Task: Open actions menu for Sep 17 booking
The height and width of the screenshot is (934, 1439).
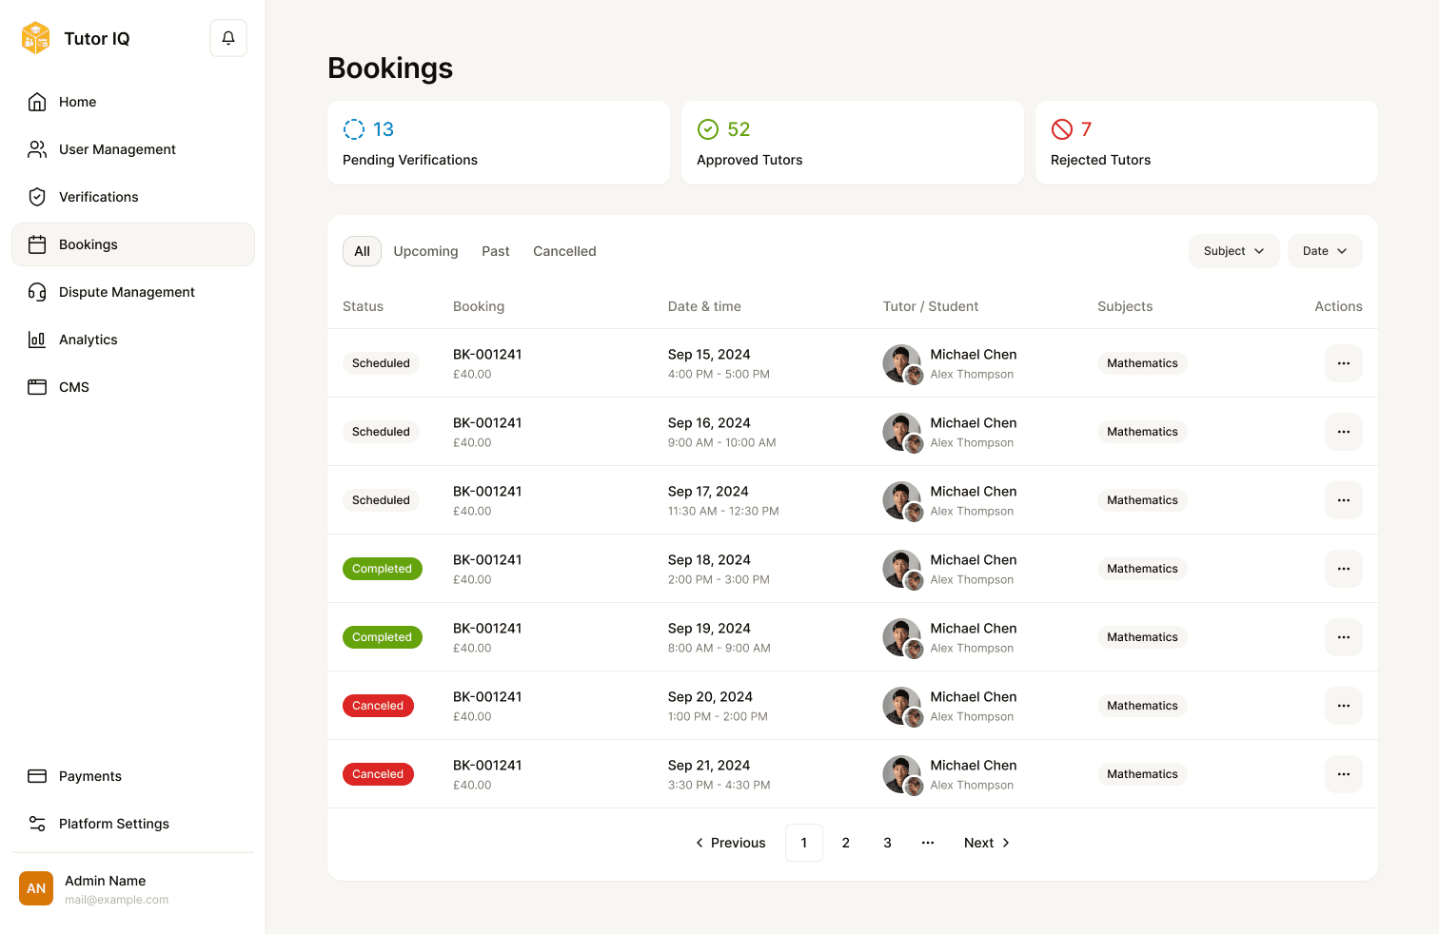Action: pyautogui.click(x=1343, y=500)
